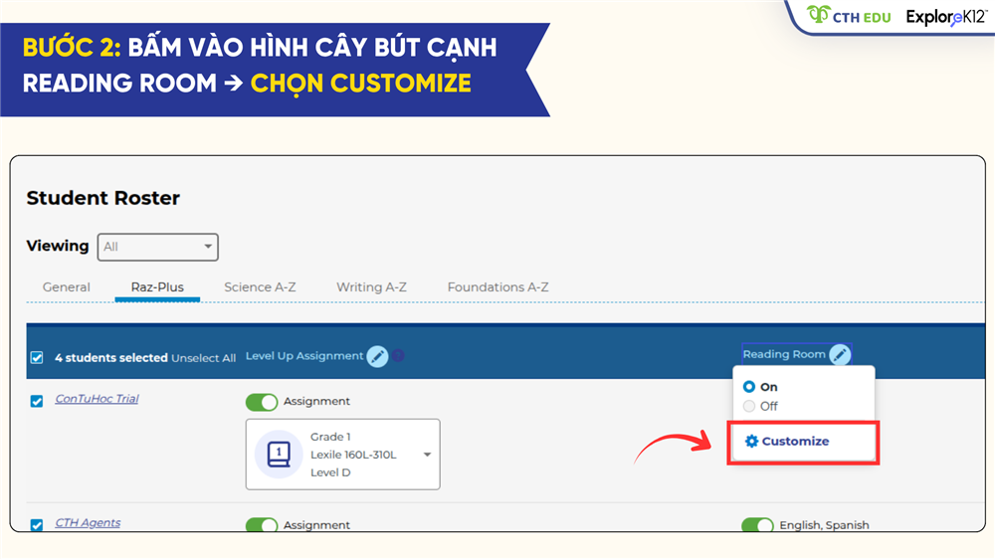Switch to the General tab
Viewport: 995px width, 559px height.
point(66,286)
